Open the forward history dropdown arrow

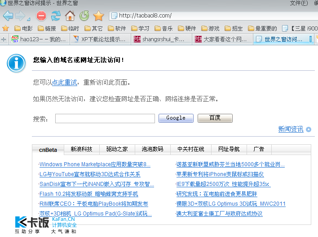pyautogui.click(x=29, y=19)
